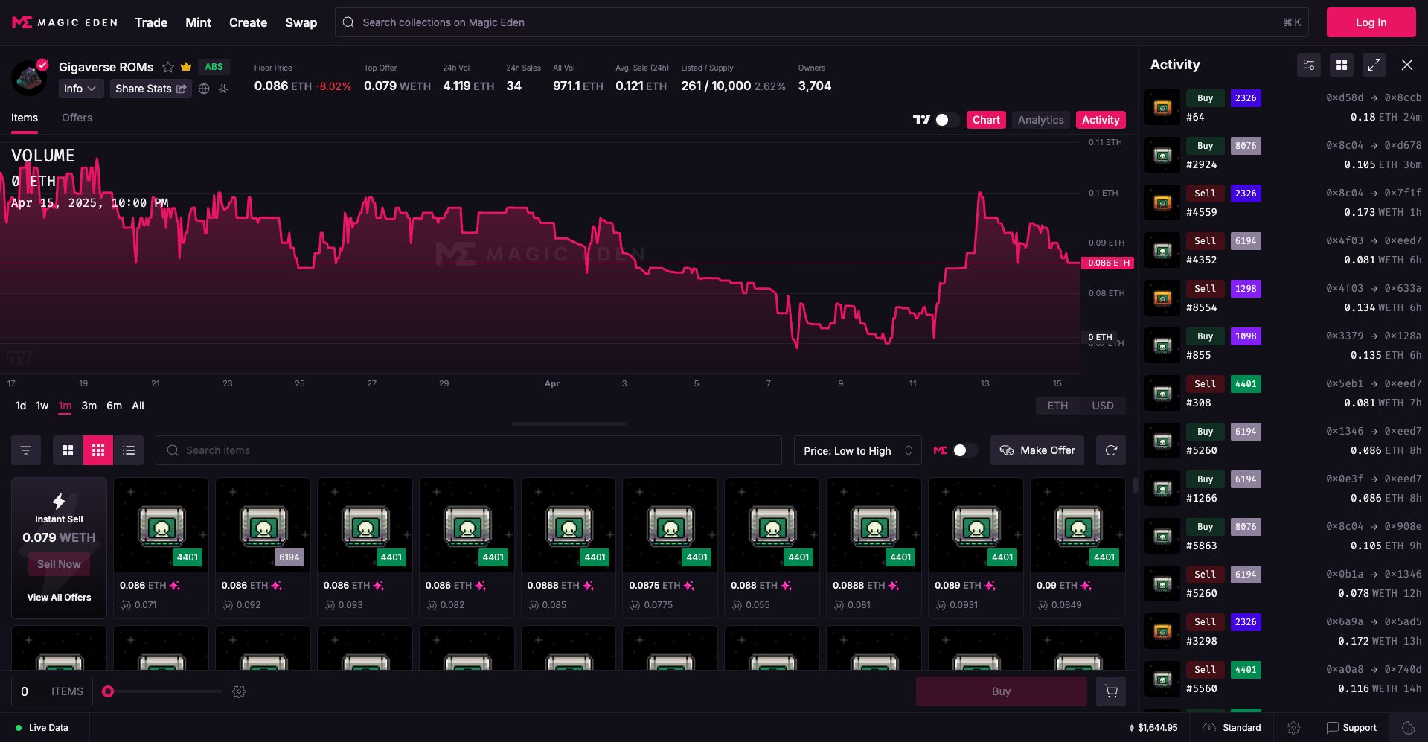Click the collections search field

point(822,22)
